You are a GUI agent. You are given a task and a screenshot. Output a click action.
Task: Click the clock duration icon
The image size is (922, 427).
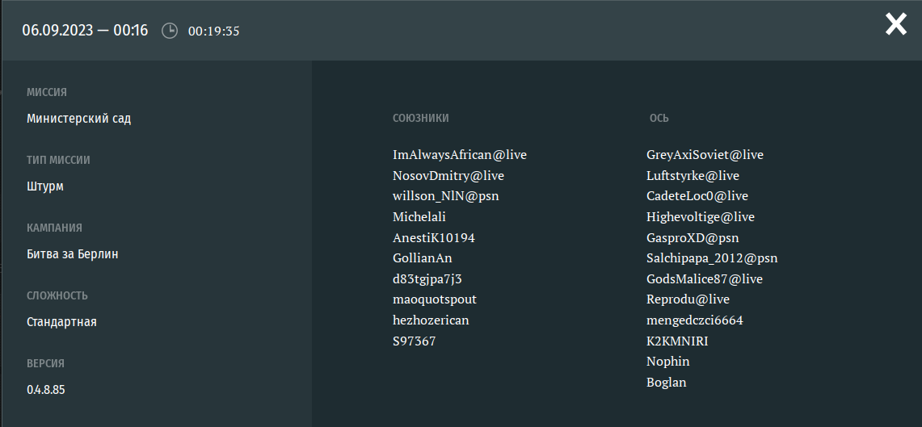pyautogui.click(x=169, y=31)
